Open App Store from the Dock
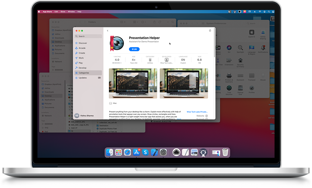Image resolution: width=312 pixels, height=188 pixels. 137,153
